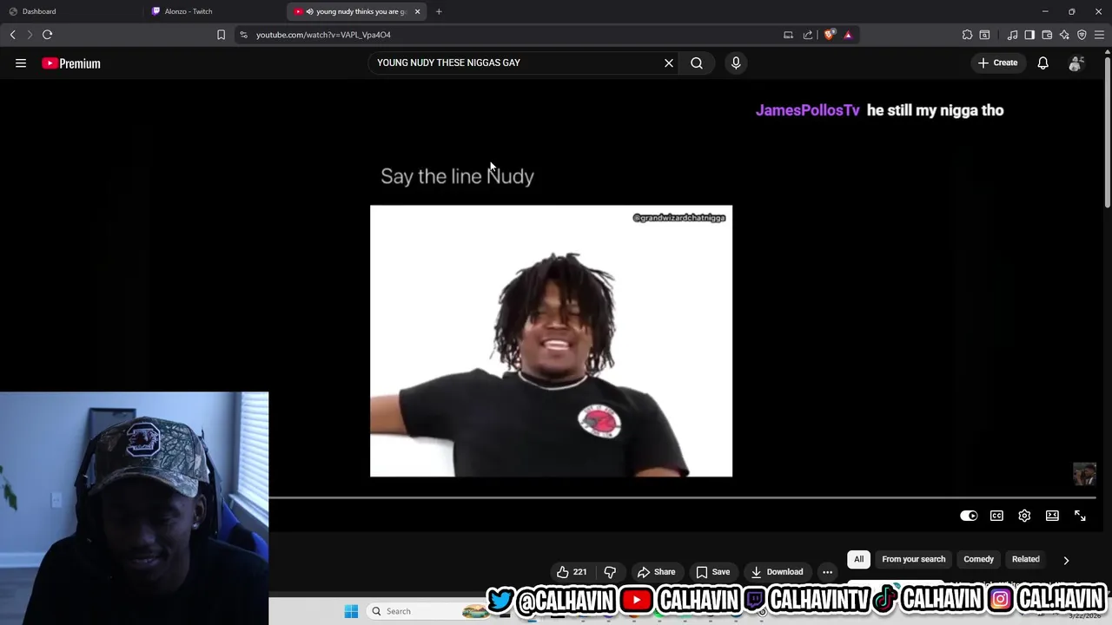Image resolution: width=1112 pixels, height=625 pixels.
Task: Share the video
Action: click(656, 572)
